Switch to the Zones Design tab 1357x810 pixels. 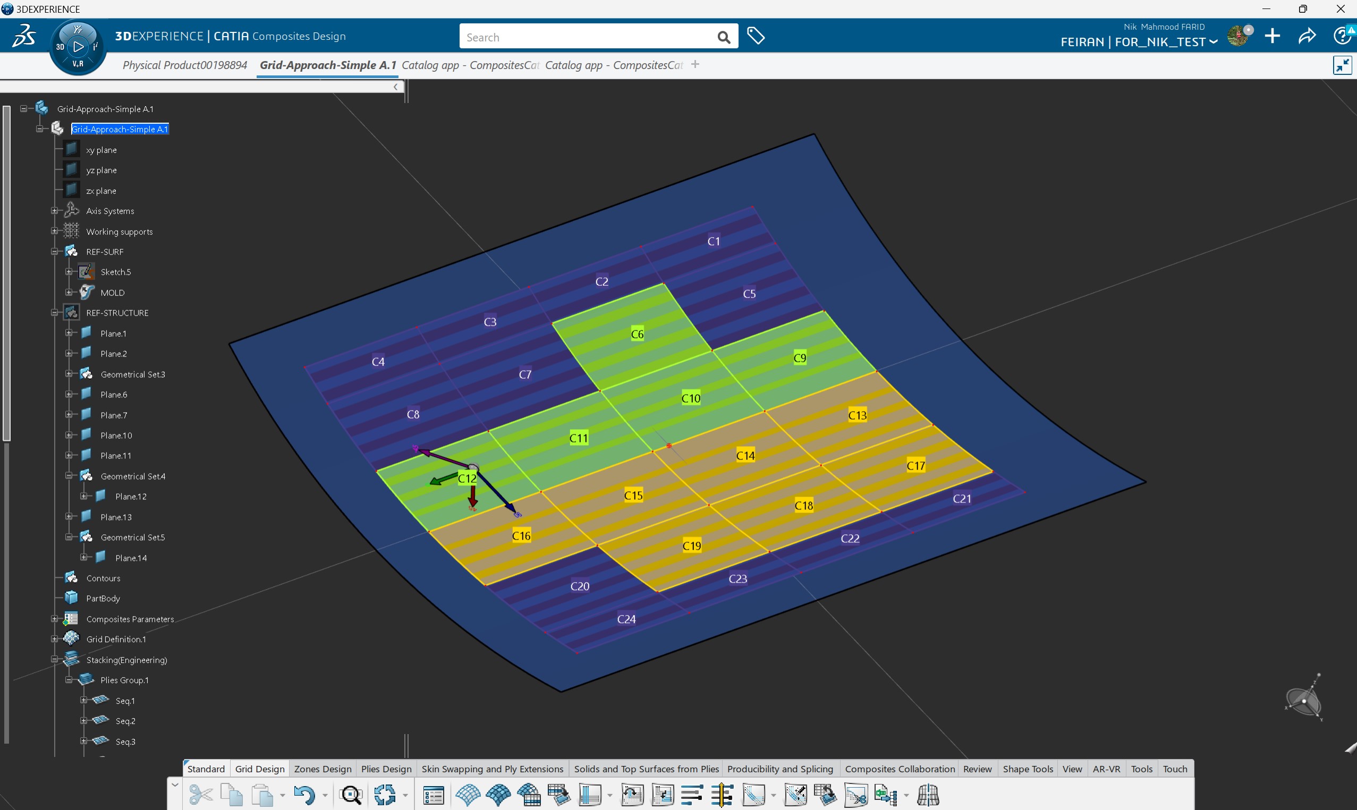pyautogui.click(x=323, y=769)
